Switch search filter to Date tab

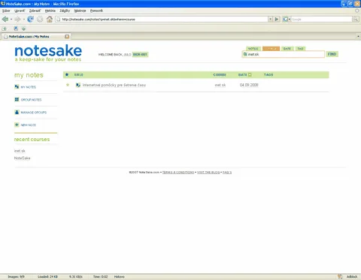[287, 49]
